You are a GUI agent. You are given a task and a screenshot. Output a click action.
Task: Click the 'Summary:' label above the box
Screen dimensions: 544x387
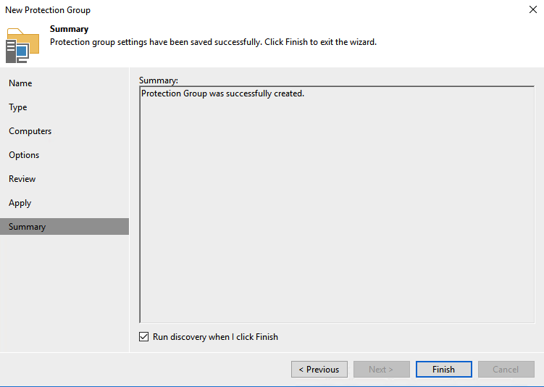(x=158, y=79)
